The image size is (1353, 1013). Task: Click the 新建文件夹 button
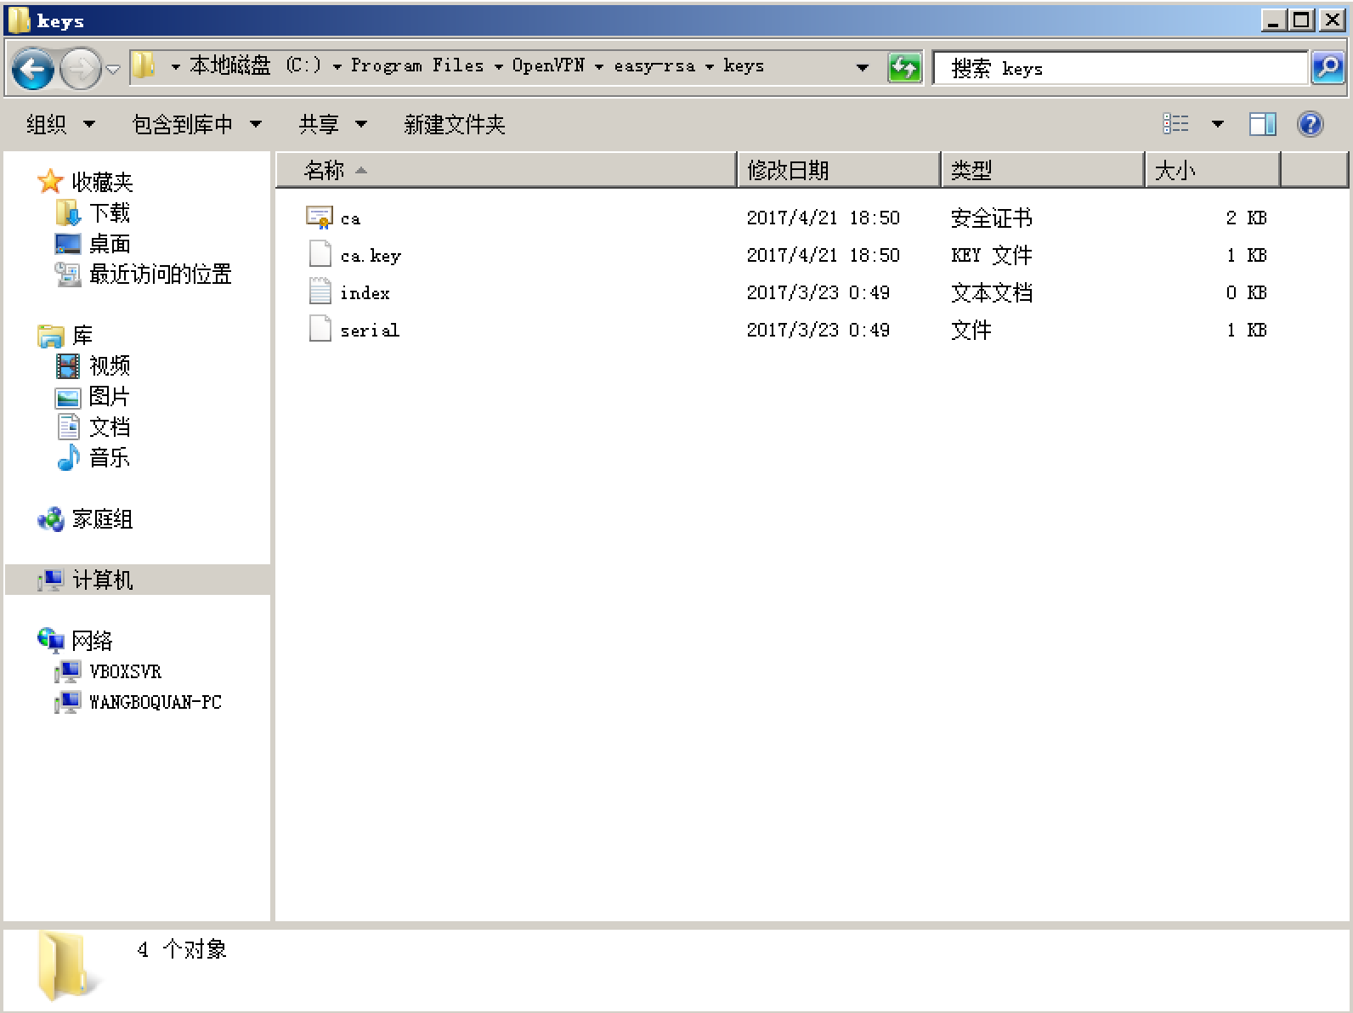pyautogui.click(x=454, y=125)
